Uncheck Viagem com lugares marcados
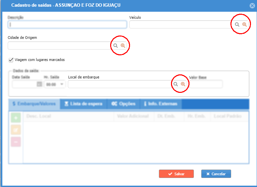 click(11, 60)
